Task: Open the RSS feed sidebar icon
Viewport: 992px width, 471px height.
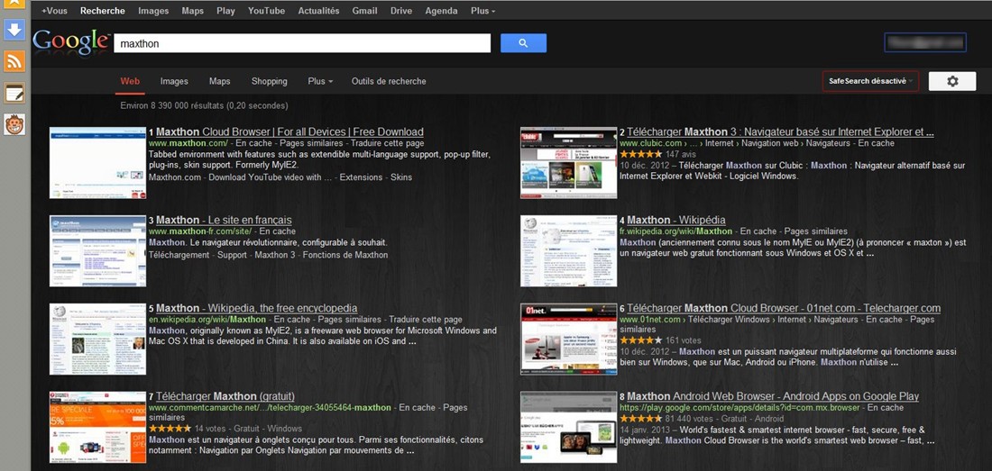Action: click(x=14, y=60)
